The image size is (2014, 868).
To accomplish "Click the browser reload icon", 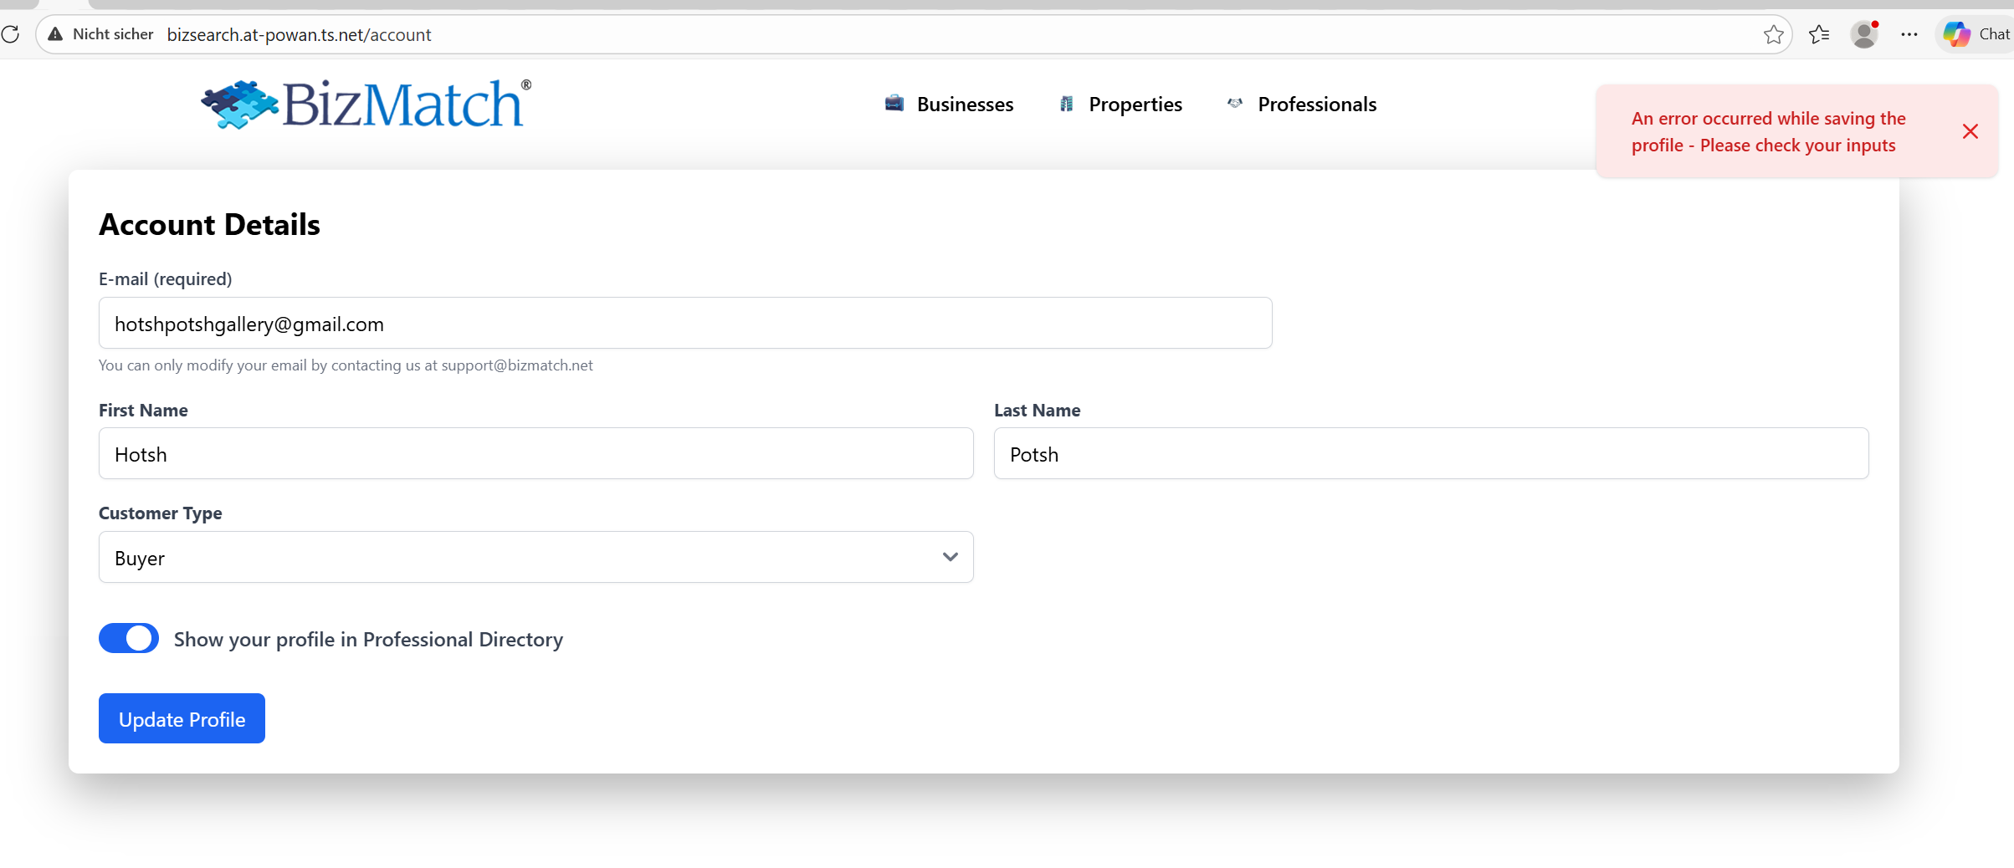I will tap(11, 34).
